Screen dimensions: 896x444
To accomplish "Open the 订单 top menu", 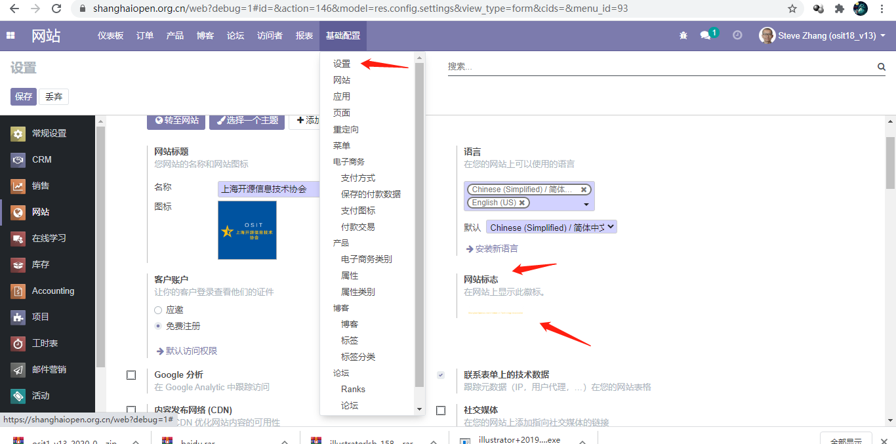I will click(145, 35).
